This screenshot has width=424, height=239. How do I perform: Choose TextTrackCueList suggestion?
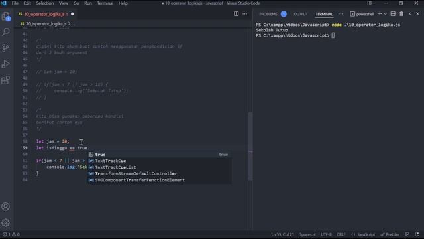point(160,167)
